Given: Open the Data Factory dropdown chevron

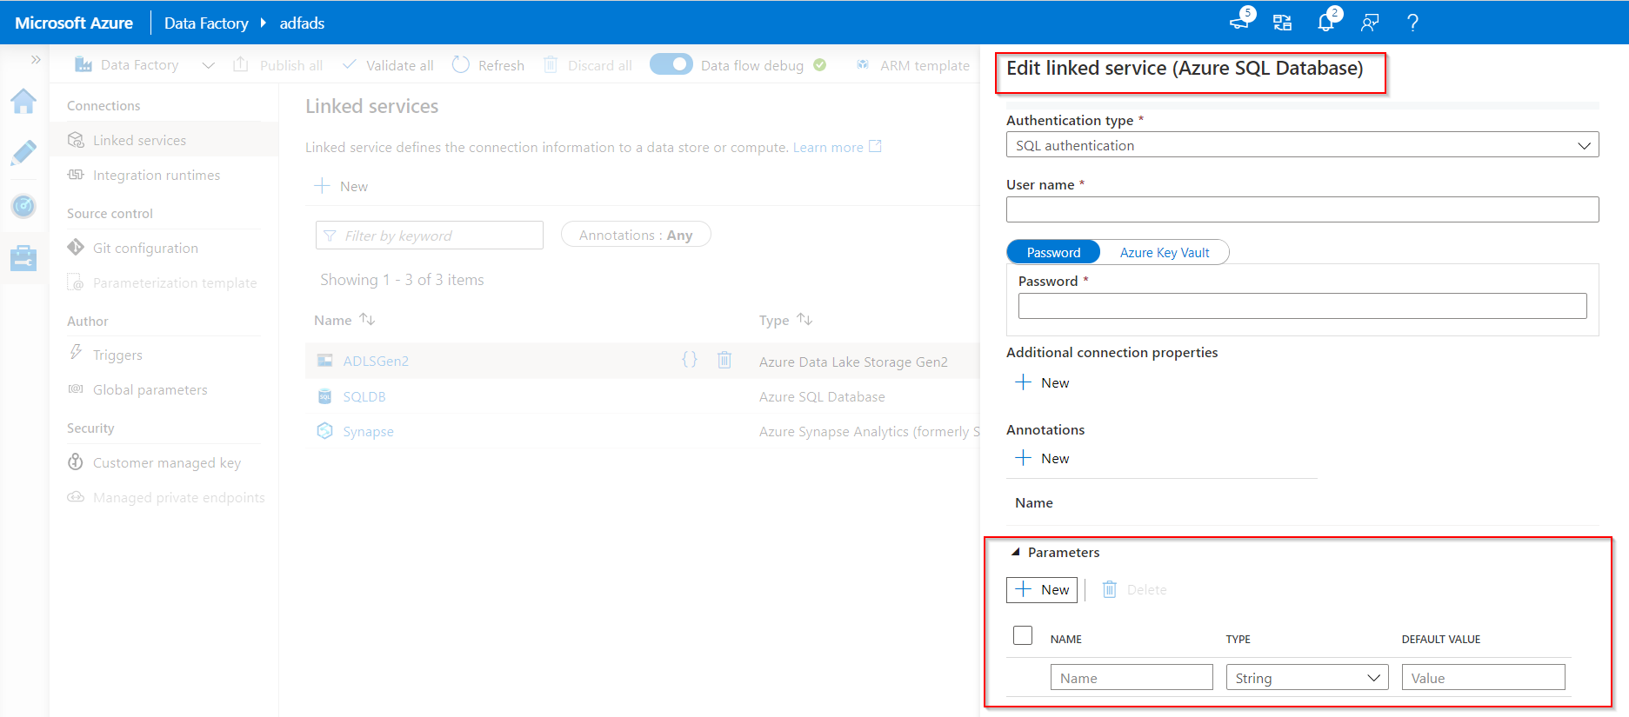Looking at the screenshot, I should 208,65.
